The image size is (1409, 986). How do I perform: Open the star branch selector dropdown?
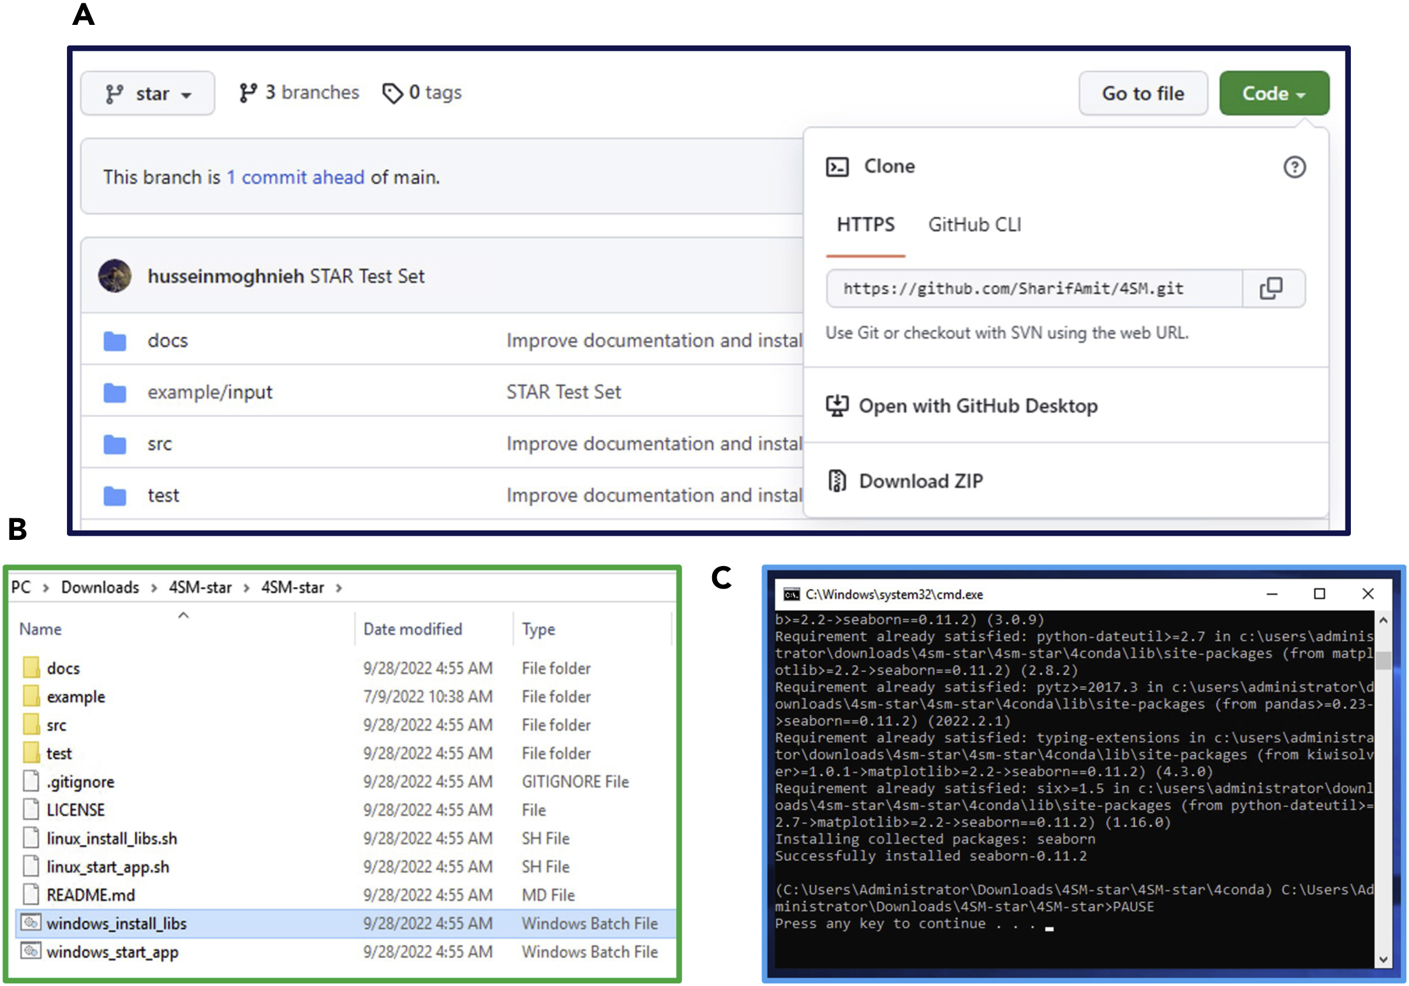click(147, 94)
